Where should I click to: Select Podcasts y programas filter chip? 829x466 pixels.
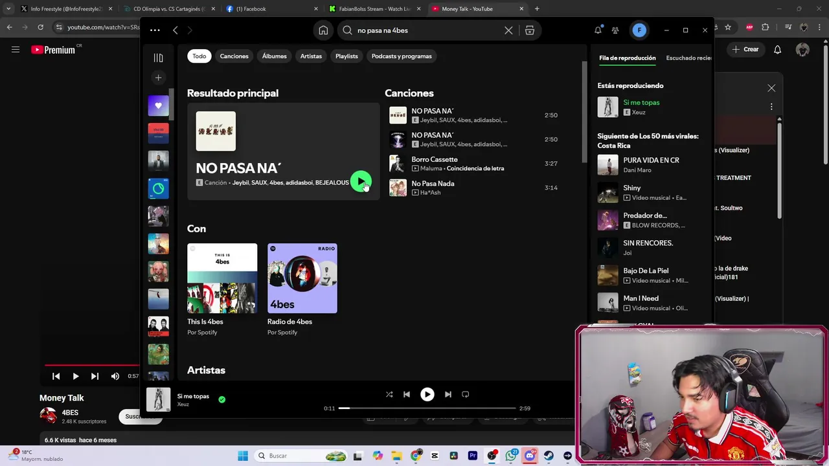point(402,56)
